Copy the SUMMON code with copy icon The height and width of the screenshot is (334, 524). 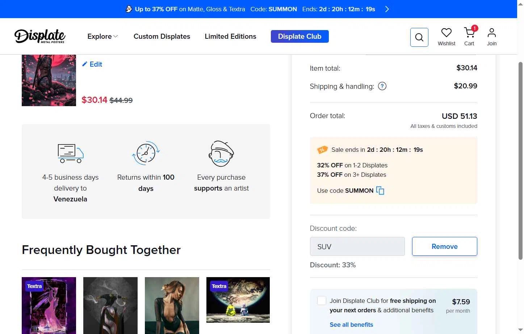(380, 191)
